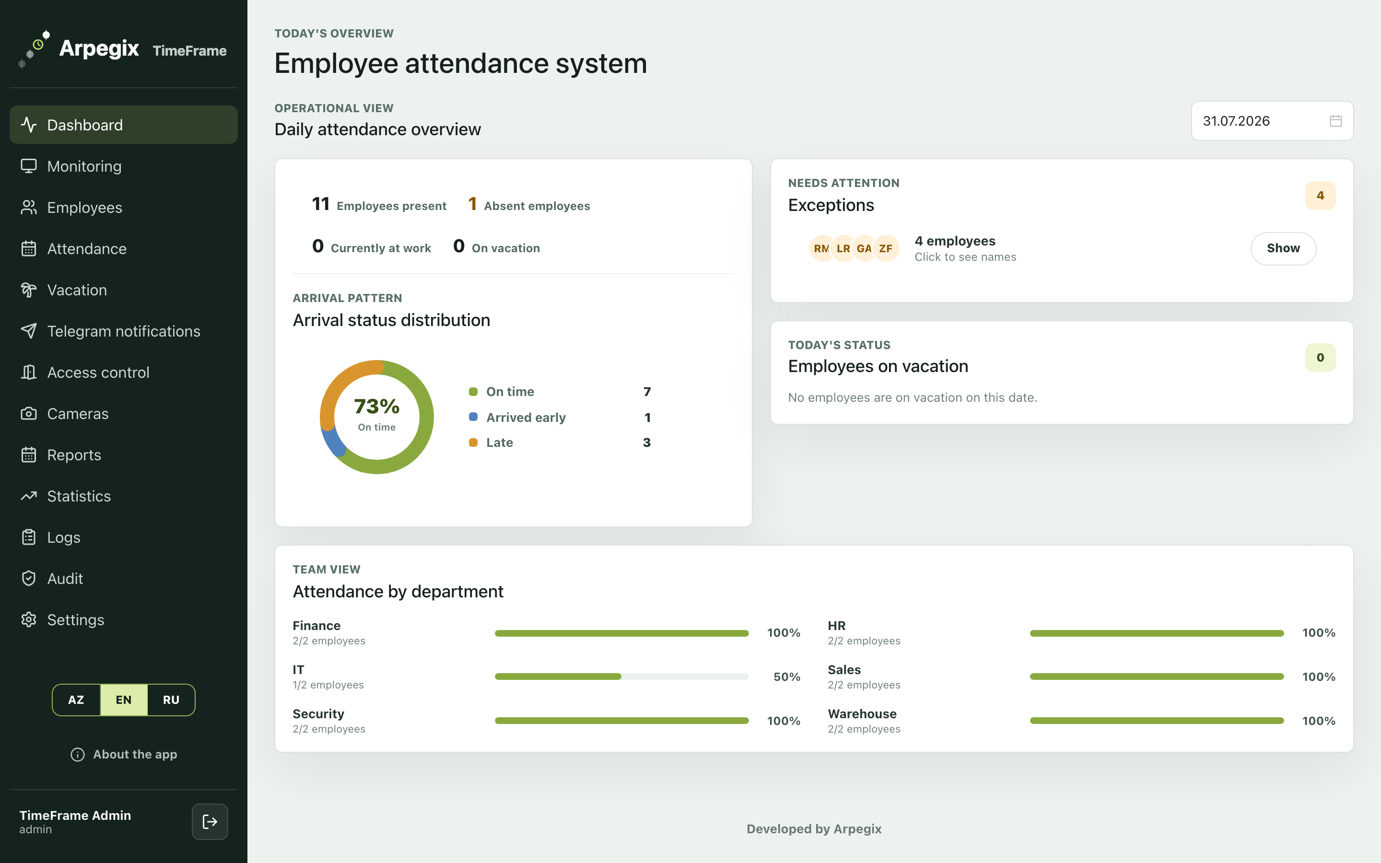
Task: Open the Access control section
Action: [124, 372]
